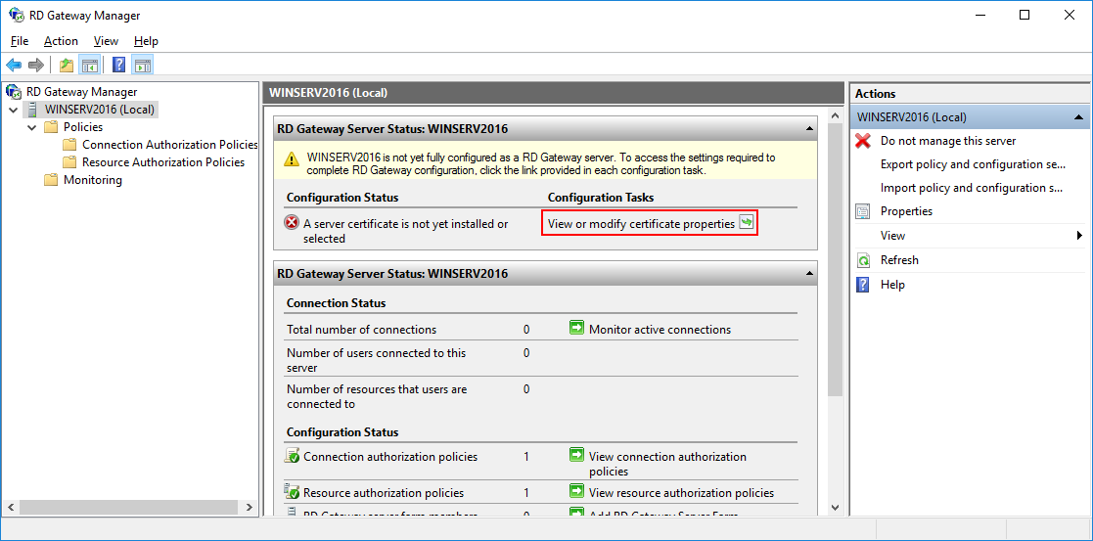
Task: Click the blue Help toolbar icon
Action: click(118, 66)
